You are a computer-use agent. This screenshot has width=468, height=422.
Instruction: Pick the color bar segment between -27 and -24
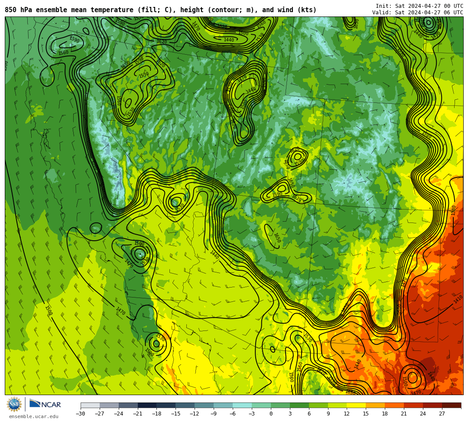(109, 405)
